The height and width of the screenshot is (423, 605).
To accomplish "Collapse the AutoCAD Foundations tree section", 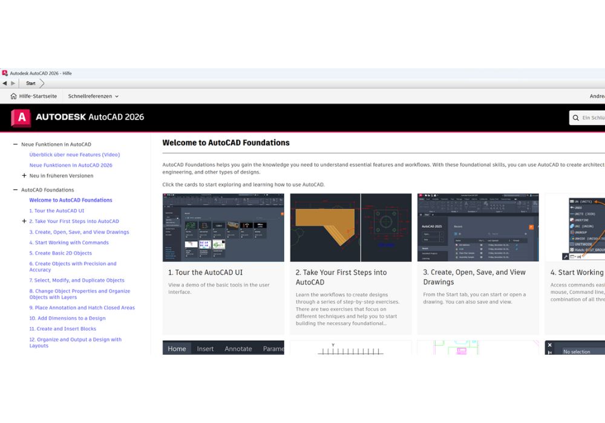I will click(16, 190).
